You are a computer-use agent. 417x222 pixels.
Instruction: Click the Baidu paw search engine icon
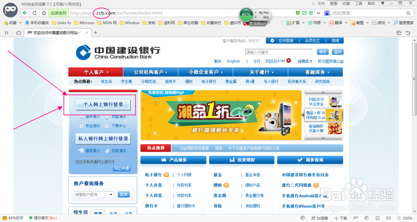click(327, 13)
